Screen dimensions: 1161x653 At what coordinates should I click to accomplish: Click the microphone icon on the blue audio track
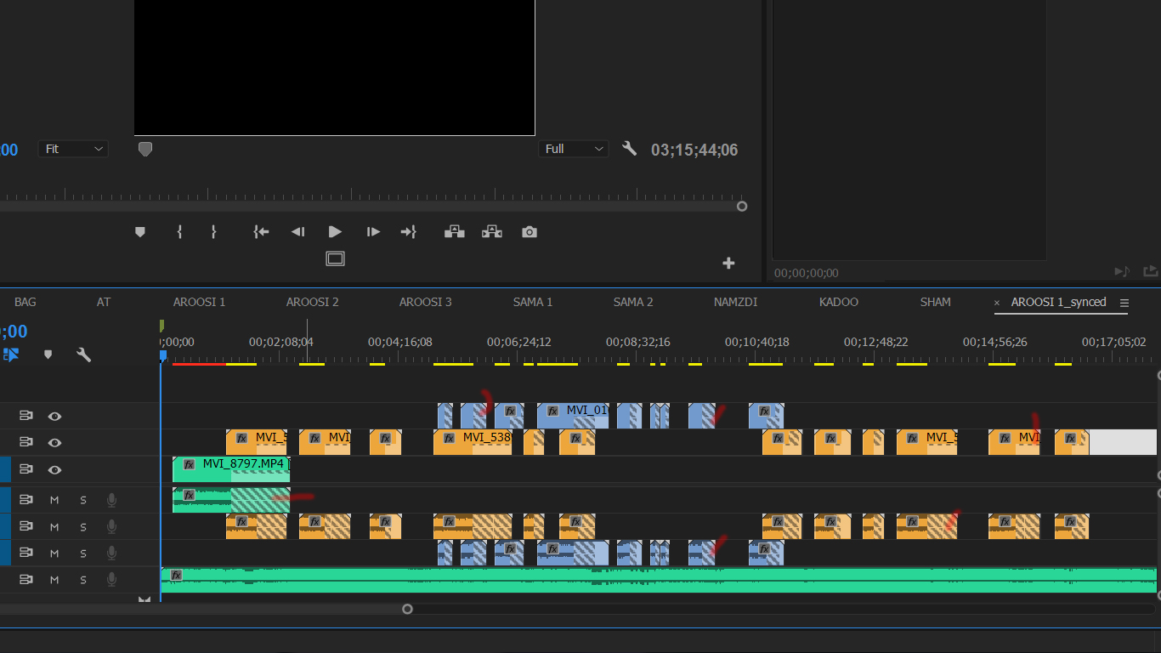[x=111, y=553]
